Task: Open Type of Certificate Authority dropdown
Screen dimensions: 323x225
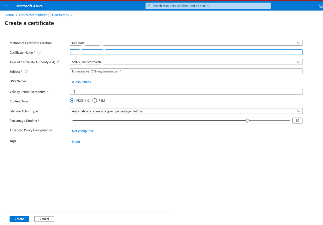Action: point(186,62)
